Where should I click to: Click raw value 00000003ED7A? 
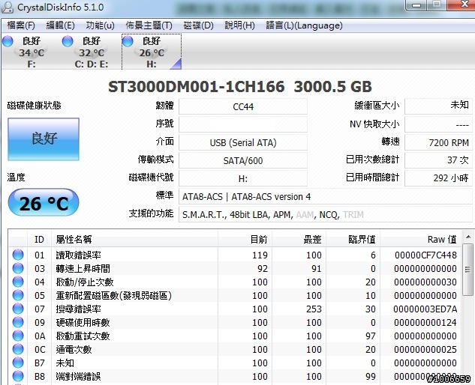[425, 309]
